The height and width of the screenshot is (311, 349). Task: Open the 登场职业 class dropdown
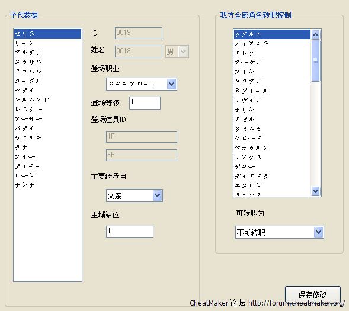[142, 84]
